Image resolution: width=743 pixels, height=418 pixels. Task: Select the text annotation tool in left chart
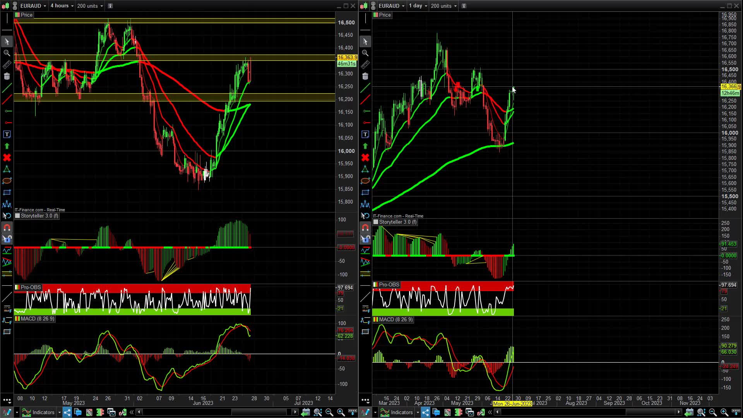pos(7,134)
